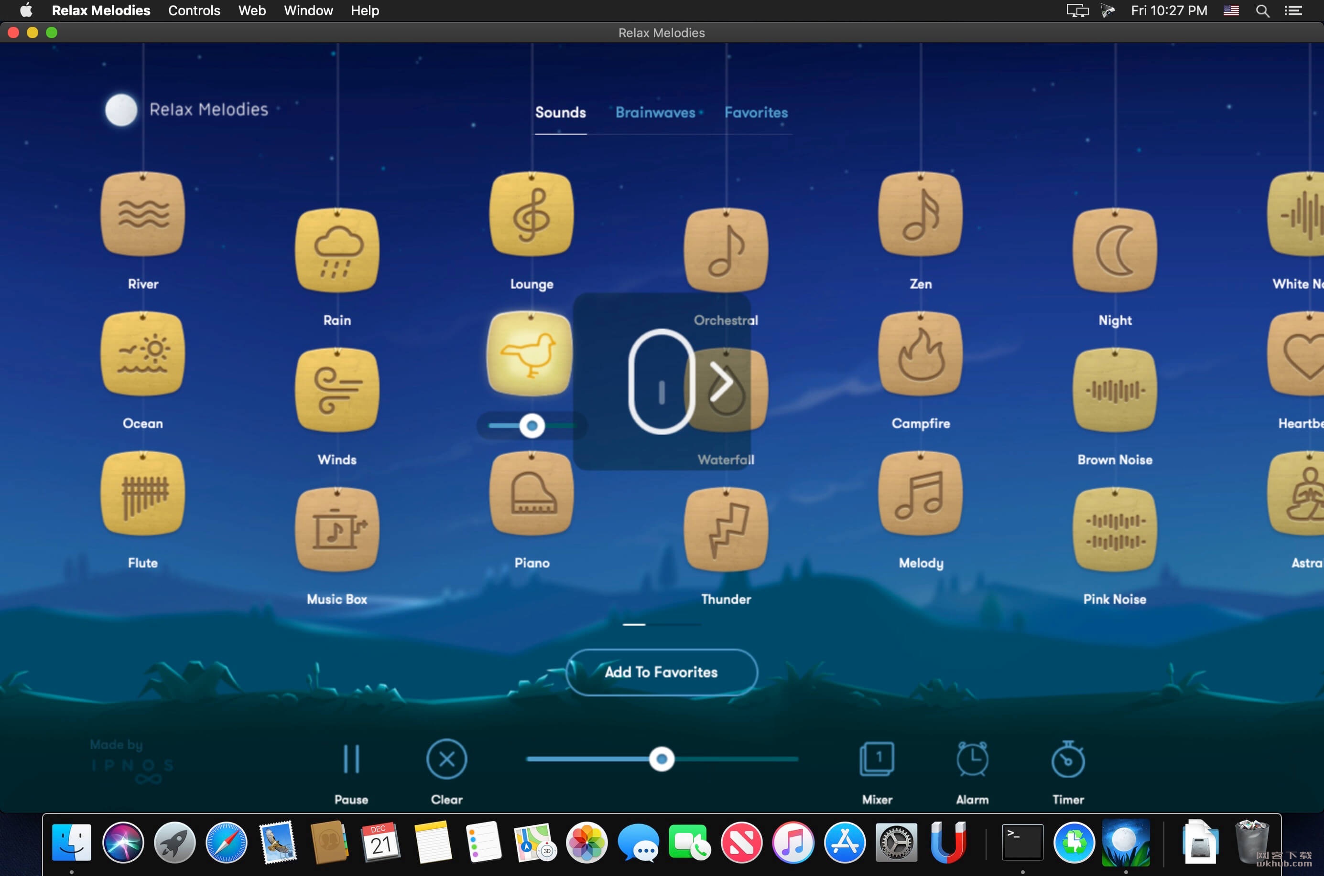The height and width of the screenshot is (876, 1324).
Task: Switch to the Sounds tab
Action: tap(560, 113)
